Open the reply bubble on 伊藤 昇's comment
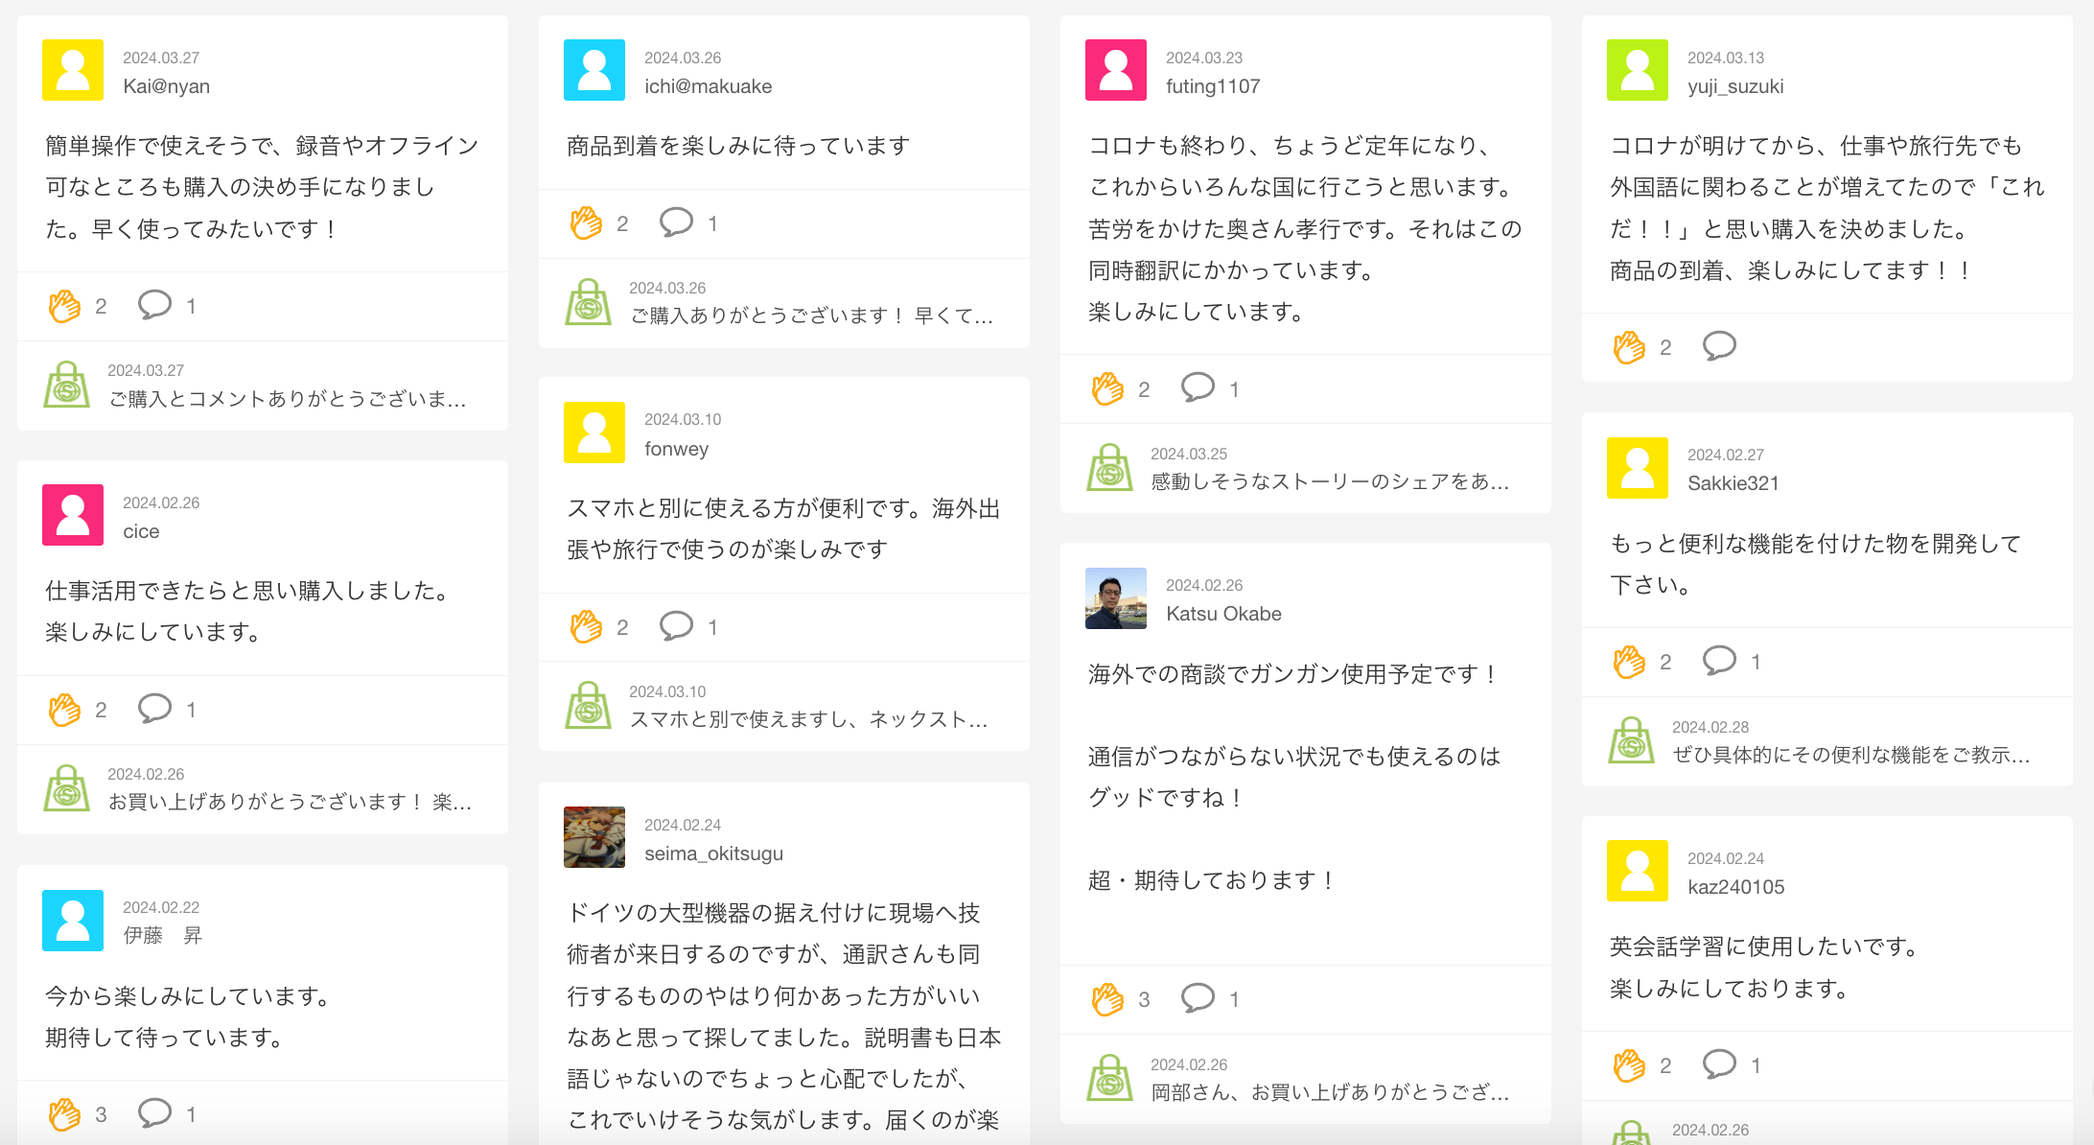 pos(154,1113)
